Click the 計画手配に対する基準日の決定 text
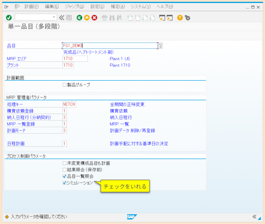The width and height of the screenshot is (265, 224). click(139, 144)
